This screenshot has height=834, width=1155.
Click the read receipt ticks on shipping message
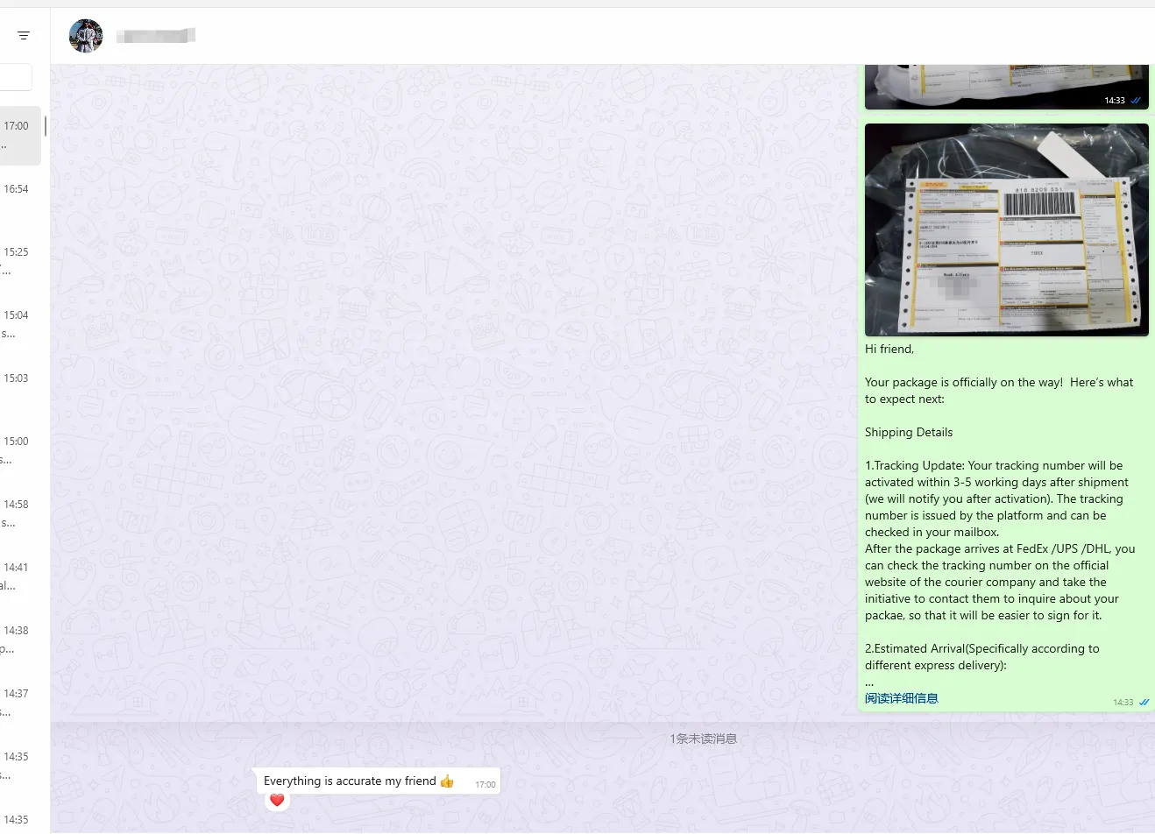pos(1144,703)
